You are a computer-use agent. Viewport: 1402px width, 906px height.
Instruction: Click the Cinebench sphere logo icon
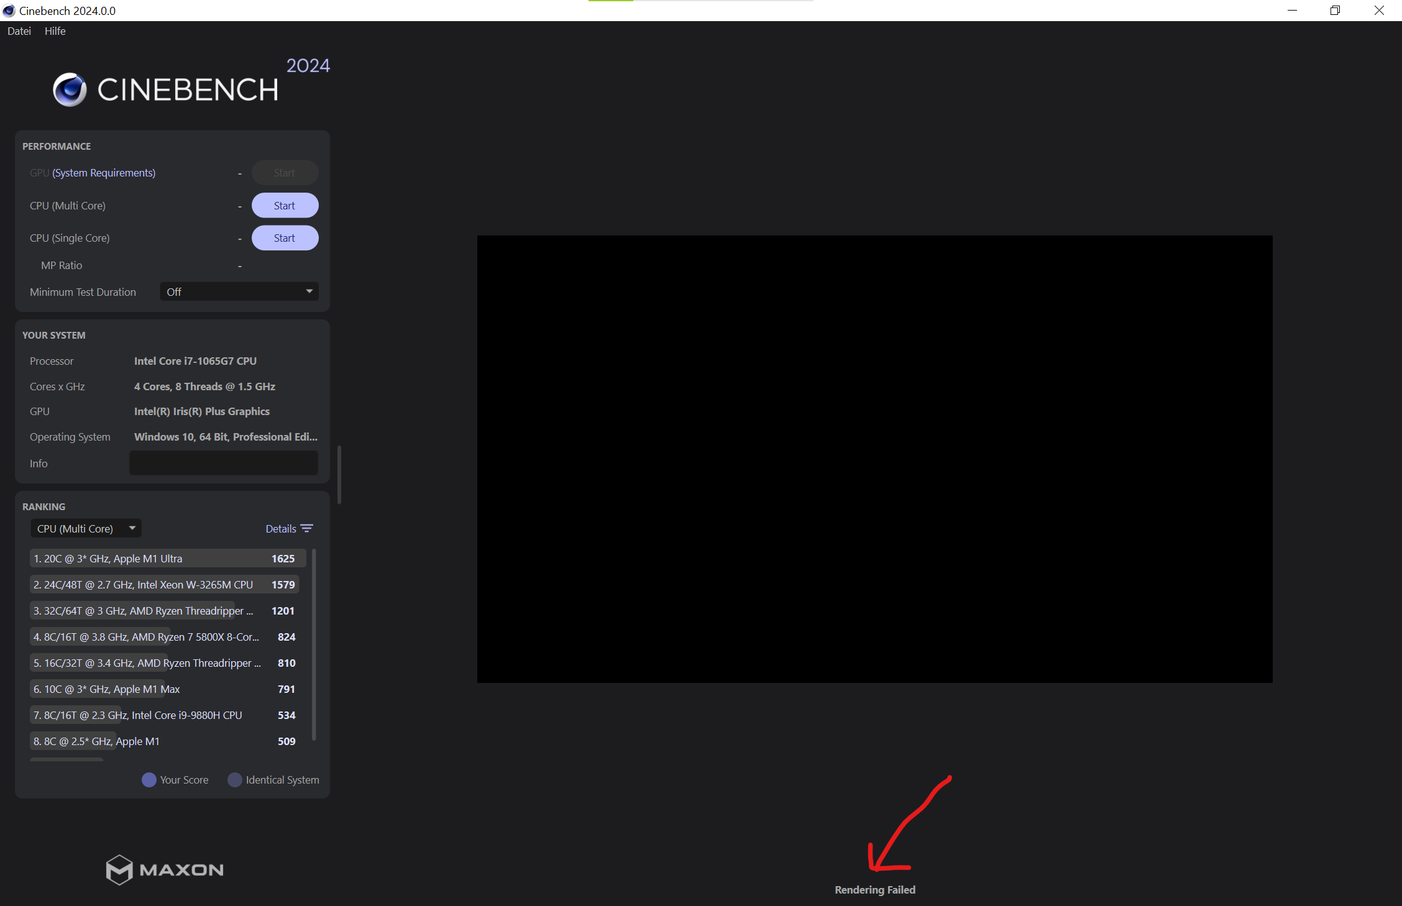tap(70, 89)
